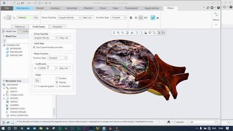Click the Datum wave icon
The image size is (233, 131).
pos(216,15)
